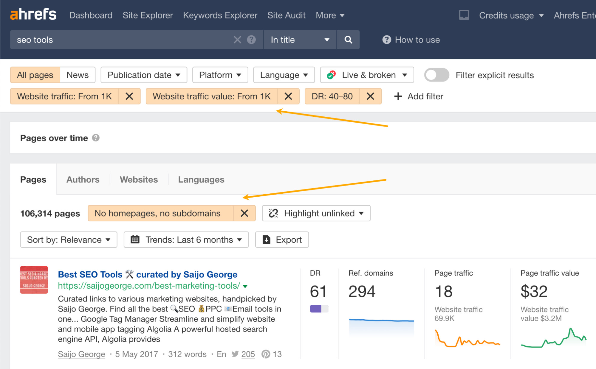This screenshot has width=596, height=369.
Task: Switch to the Authors tab
Action: [83, 179]
